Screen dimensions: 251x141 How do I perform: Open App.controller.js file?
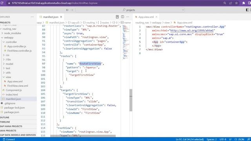(x=16, y=46)
